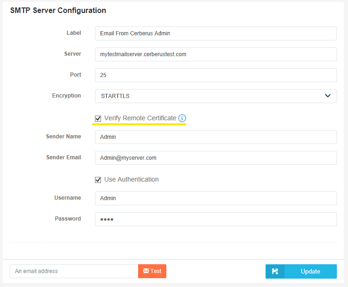The width and height of the screenshot is (348, 287).
Task: Click the envelope icon on Test button
Action: coord(146,271)
